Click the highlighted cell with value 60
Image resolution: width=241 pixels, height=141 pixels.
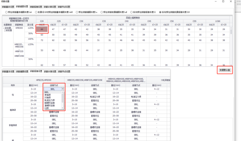pyautogui.click(x=42, y=29)
